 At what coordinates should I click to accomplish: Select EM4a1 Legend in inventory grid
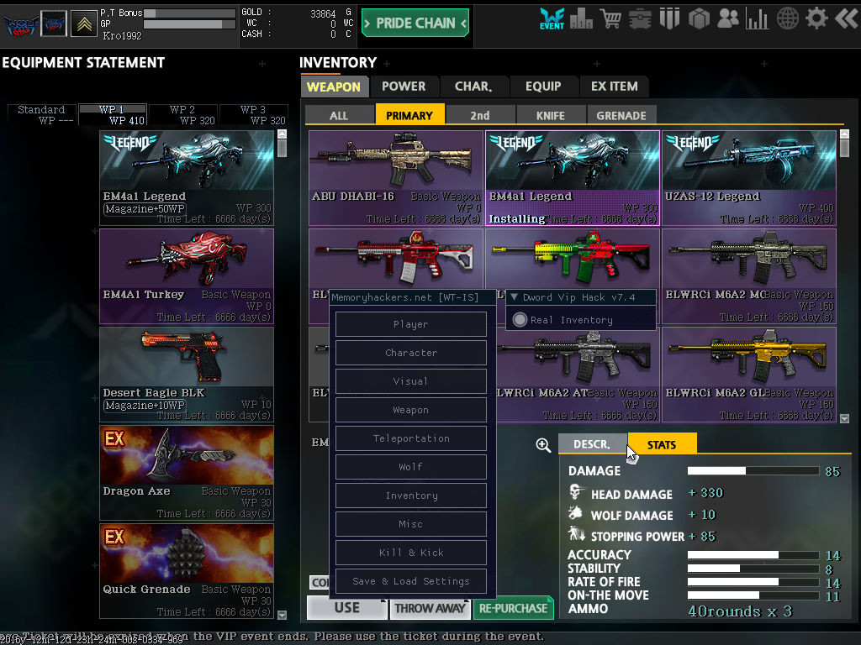click(x=572, y=178)
